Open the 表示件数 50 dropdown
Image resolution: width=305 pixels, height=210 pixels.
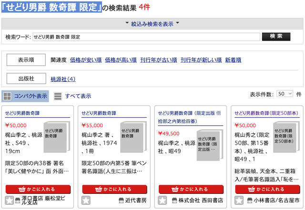(x=285, y=94)
